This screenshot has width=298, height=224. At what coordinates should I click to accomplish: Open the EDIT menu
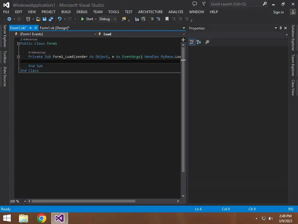18,12
